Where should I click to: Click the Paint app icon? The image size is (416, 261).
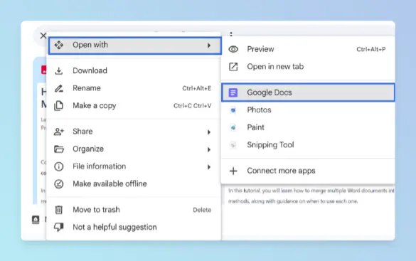tap(233, 127)
